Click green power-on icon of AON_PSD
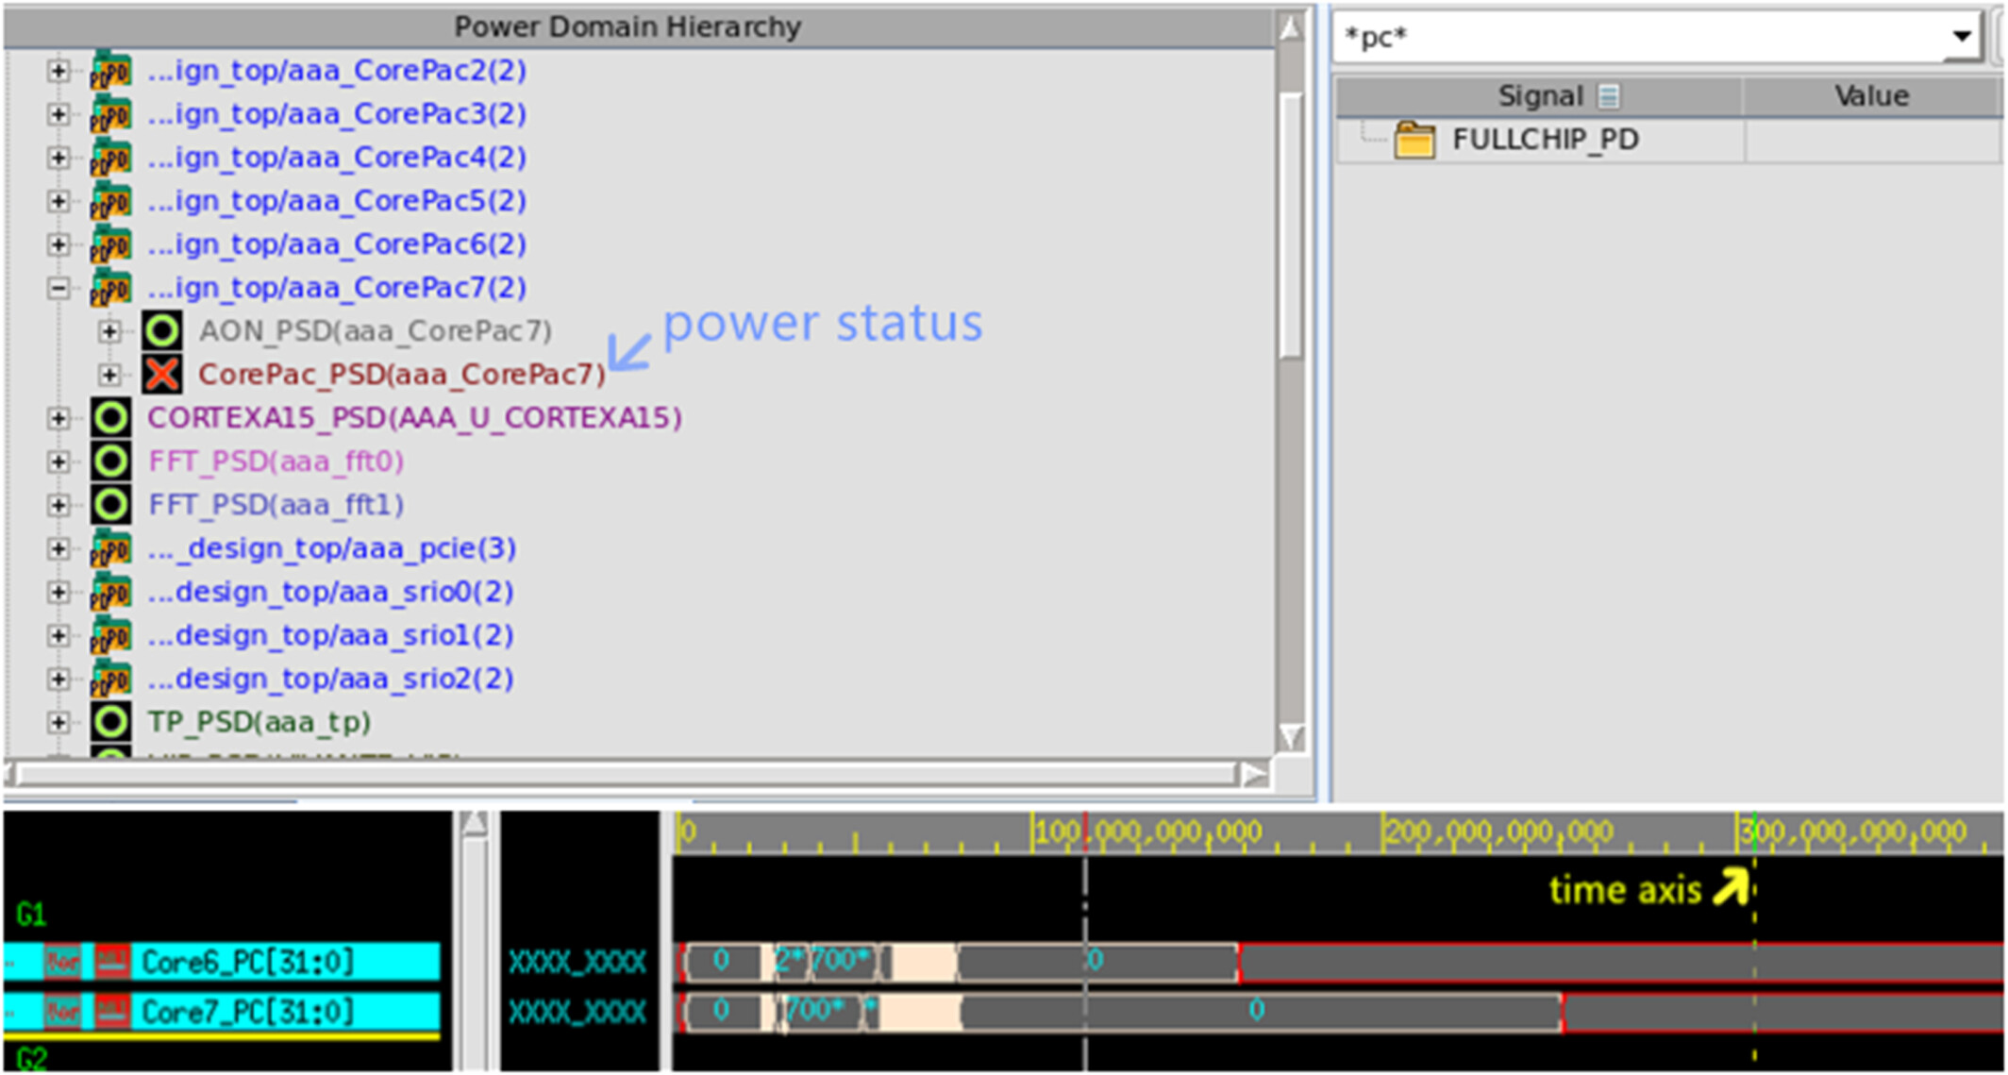Screen dimensions: 2008x1075 pyautogui.click(x=162, y=331)
